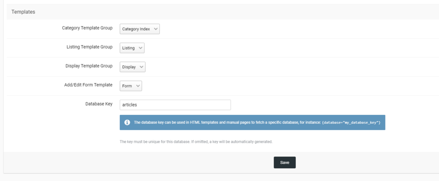Expand the Add/Edit Form Template dropdown
The width and height of the screenshot is (439, 181).
(x=130, y=86)
